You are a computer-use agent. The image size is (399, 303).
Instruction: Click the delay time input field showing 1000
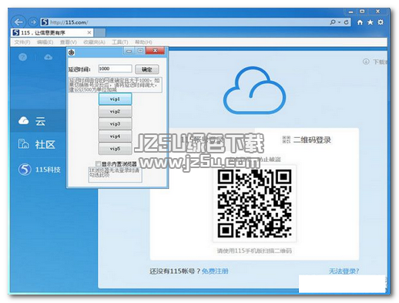[x=115, y=69]
